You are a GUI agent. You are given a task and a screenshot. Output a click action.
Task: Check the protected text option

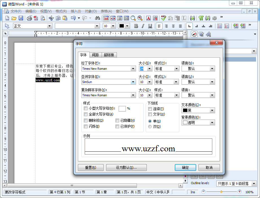click(x=117, y=126)
